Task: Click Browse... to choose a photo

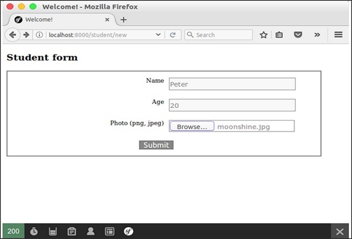Action: [192, 126]
